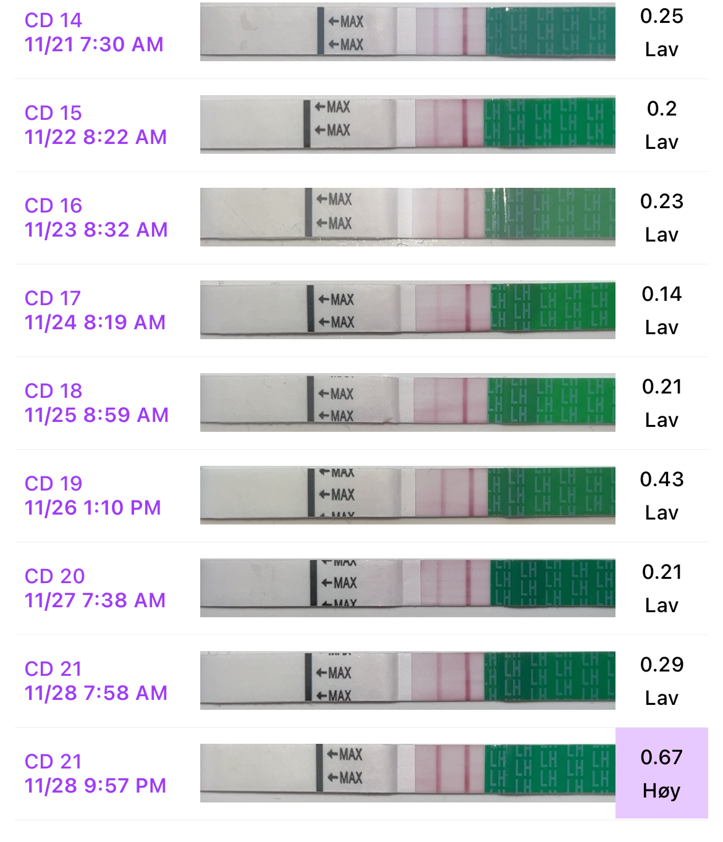
Task: Open the CD 15 test strip photo
Action: tap(407, 124)
